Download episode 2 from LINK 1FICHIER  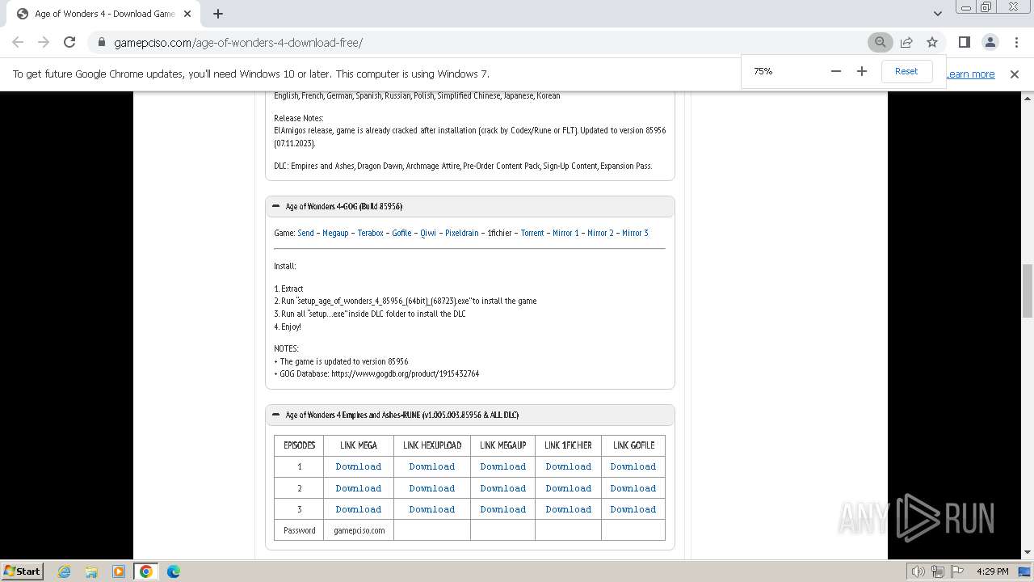tap(569, 488)
